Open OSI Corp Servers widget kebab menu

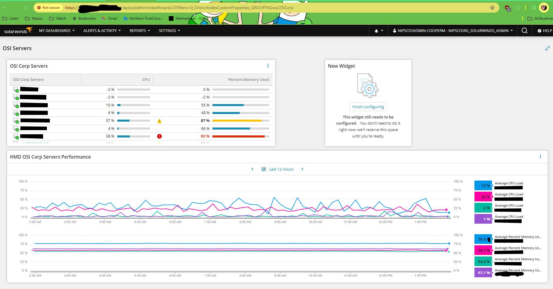(268, 66)
